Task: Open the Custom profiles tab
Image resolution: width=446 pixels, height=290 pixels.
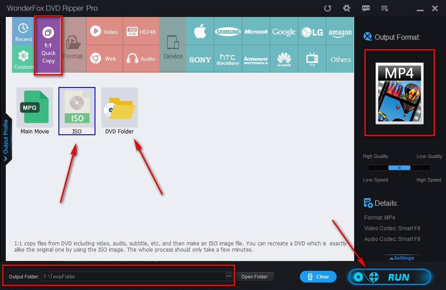Action: [x=23, y=59]
